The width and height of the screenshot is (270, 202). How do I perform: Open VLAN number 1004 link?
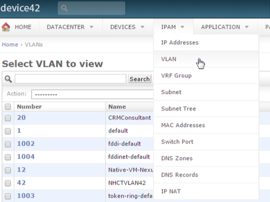(x=26, y=156)
